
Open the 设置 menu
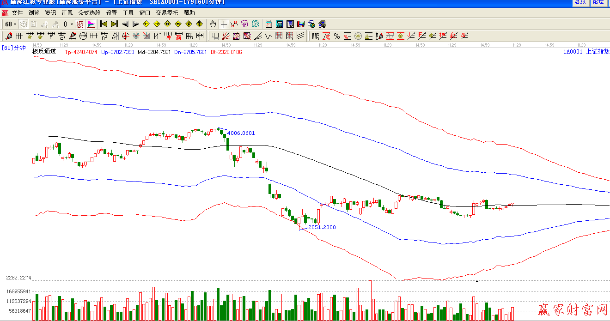coord(111,13)
